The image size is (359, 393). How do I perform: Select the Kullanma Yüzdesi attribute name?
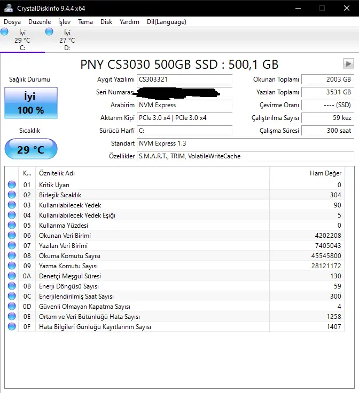click(64, 226)
